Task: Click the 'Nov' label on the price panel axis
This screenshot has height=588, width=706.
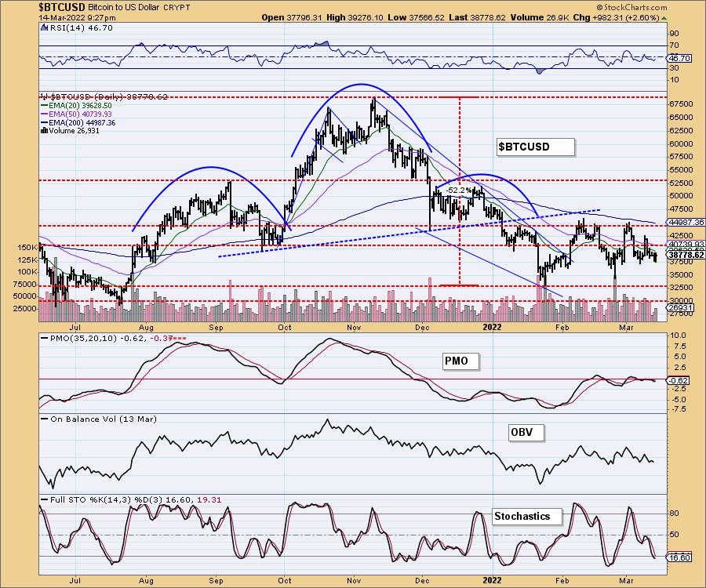Action: pyautogui.click(x=355, y=327)
